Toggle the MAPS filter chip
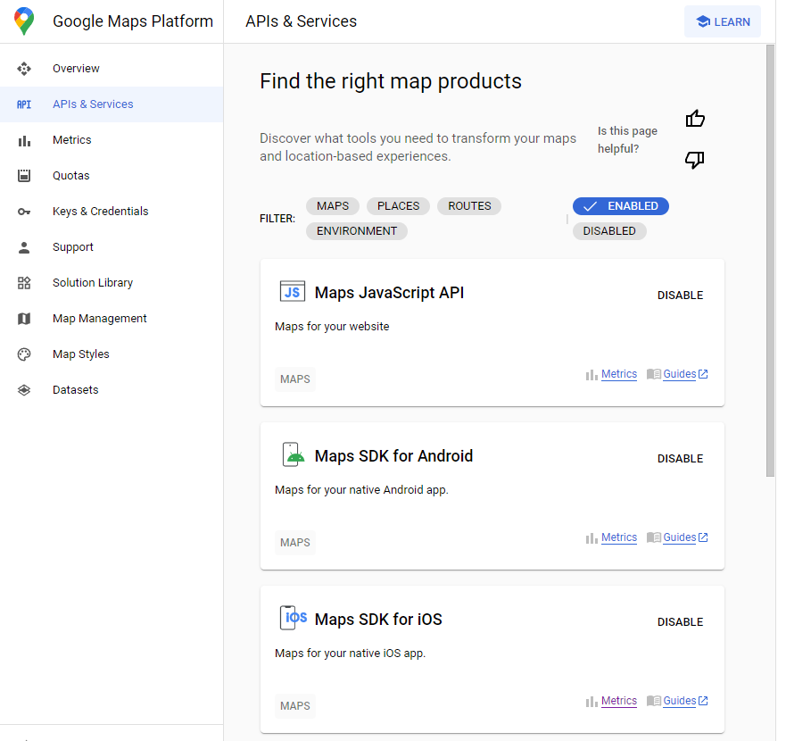This screenshot has width=786, height=741. 333,206
